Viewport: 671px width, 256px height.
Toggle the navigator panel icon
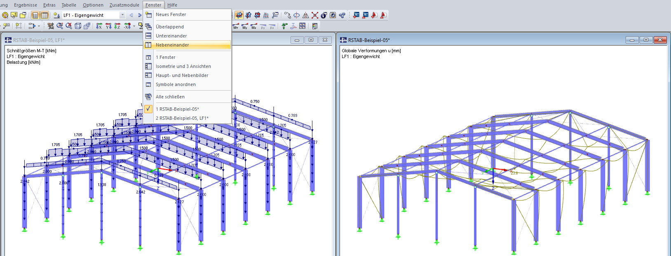tap(35, 15)
